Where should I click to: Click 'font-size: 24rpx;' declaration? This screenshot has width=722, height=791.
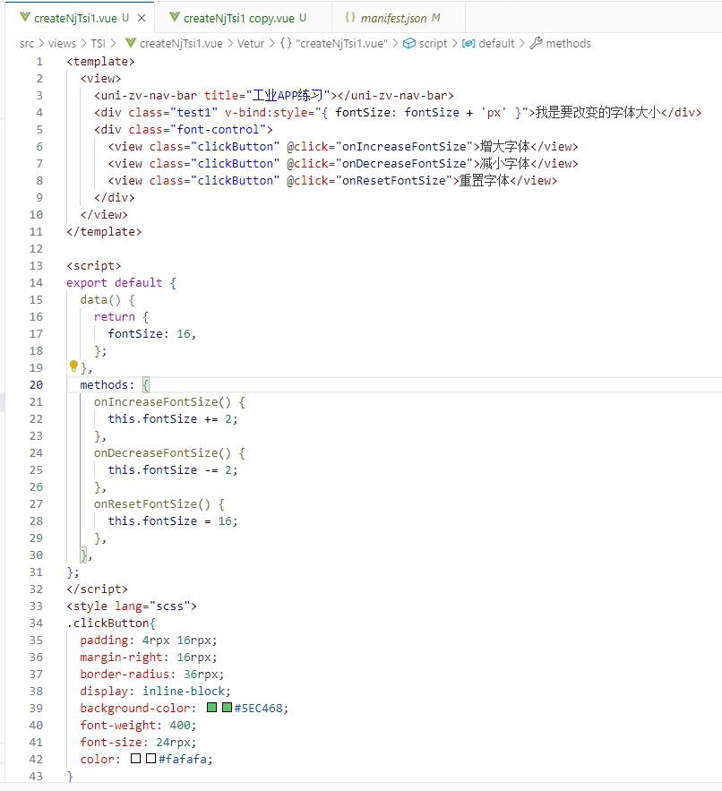[x=138, y=742]
